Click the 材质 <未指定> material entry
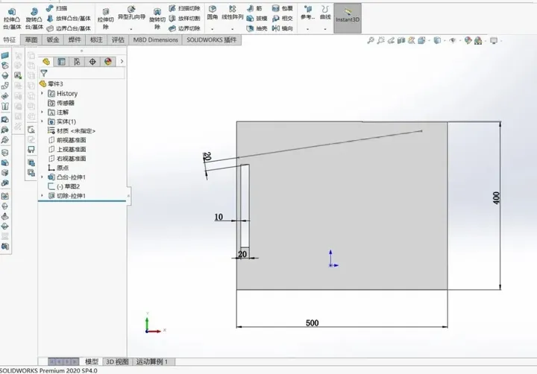537x374 pixels. (x=75, y=130)
